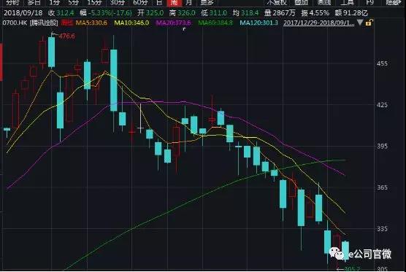Screen dimensions: 406x272
Task: Select the MA10:346.0 indicator label
Action: click(131, 23)
